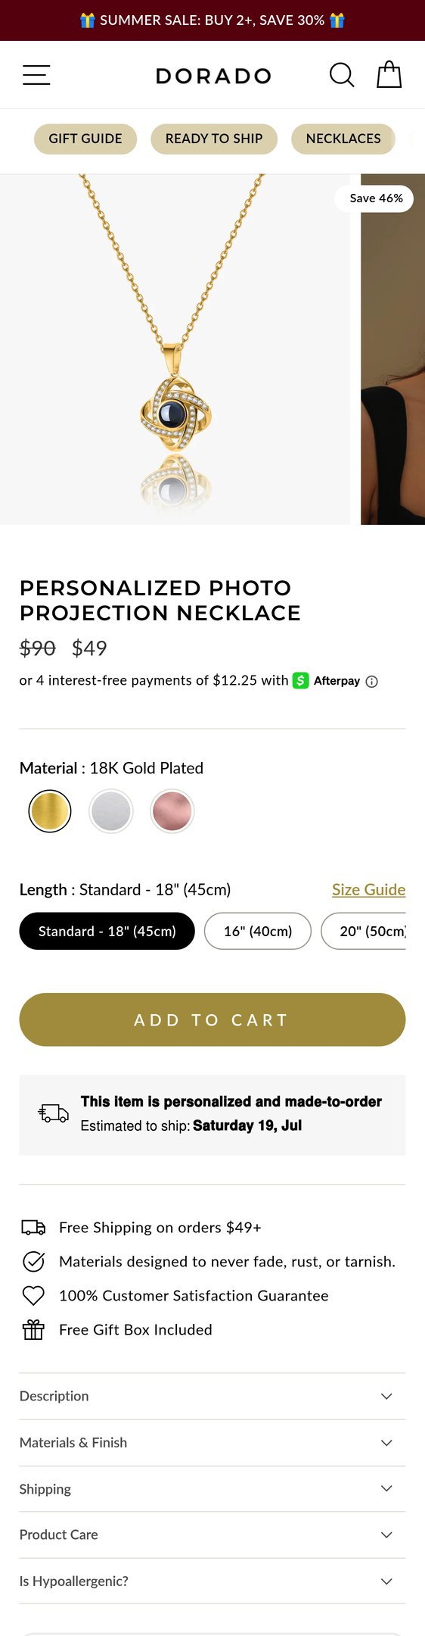Screen dimensions: 425x1636
Task: Click the Add To Cart button
Action: click(x=212, y=1019)
